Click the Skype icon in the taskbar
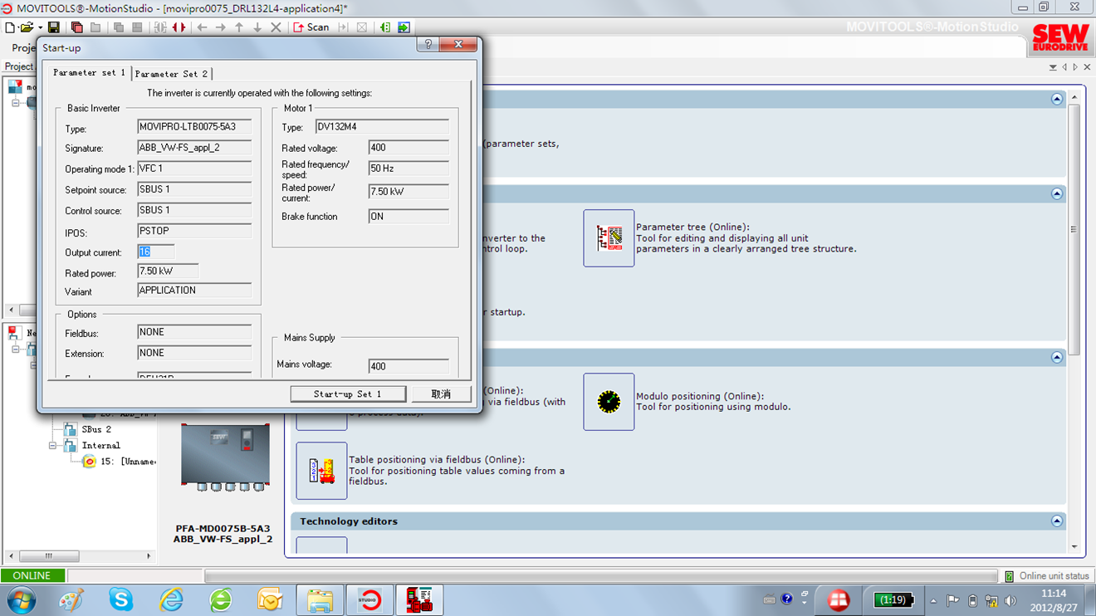Image resolution: width=1096 pixels, height=616 pixels. pyautogui.click(x=121, y=599)
